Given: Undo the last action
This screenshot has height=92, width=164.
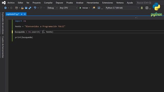Looking at the screenshot, I should [35, 8].
